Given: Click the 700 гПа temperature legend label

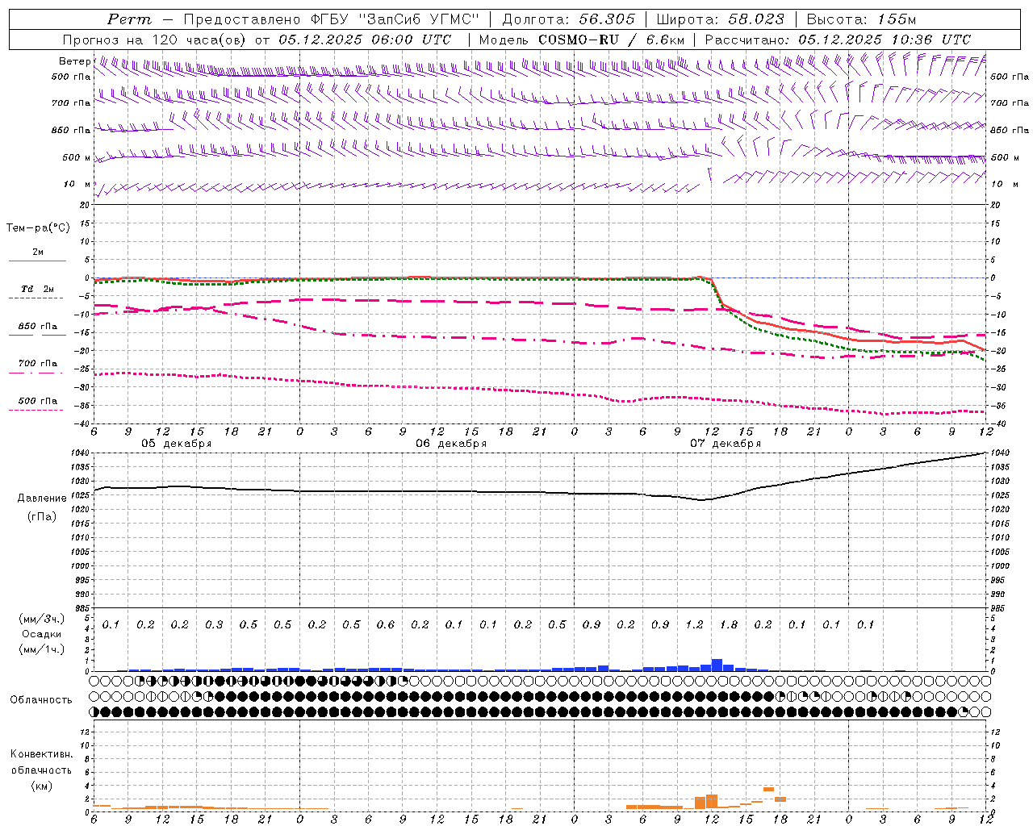Looking at the screenshot, I should tap(38, 364).
